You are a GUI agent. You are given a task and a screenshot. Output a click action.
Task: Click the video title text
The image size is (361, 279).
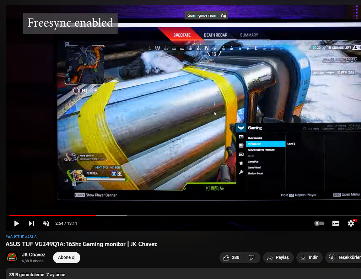tap(81, 244)
